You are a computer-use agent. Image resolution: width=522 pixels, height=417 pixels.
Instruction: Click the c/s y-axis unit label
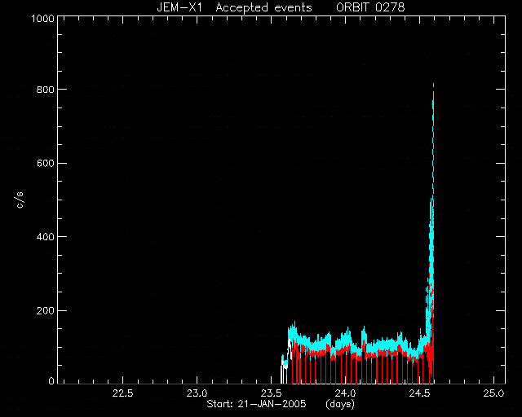(x=20, y=200)
